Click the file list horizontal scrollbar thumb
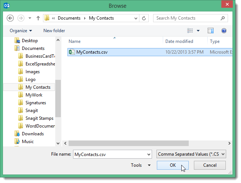Image resolution: width=241 pixels, height=183 pixels. click(x=129, y=143)
